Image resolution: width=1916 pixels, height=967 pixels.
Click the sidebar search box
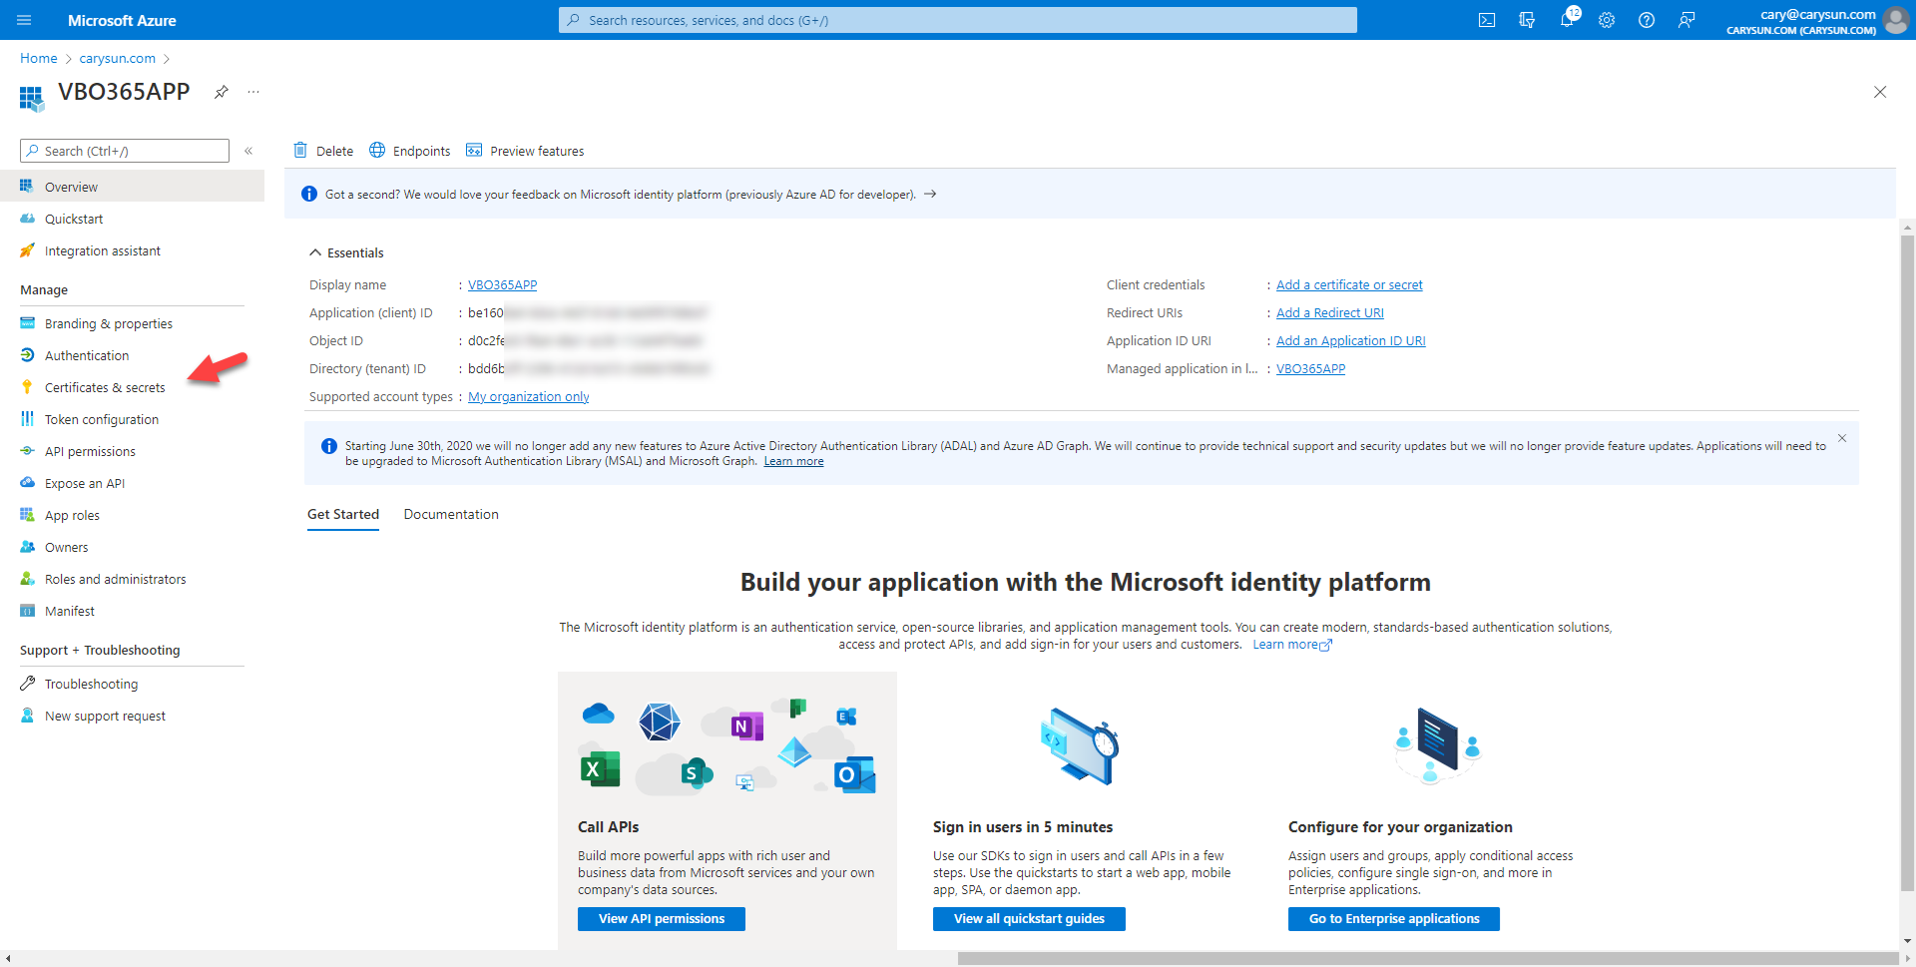coord(125,151)
